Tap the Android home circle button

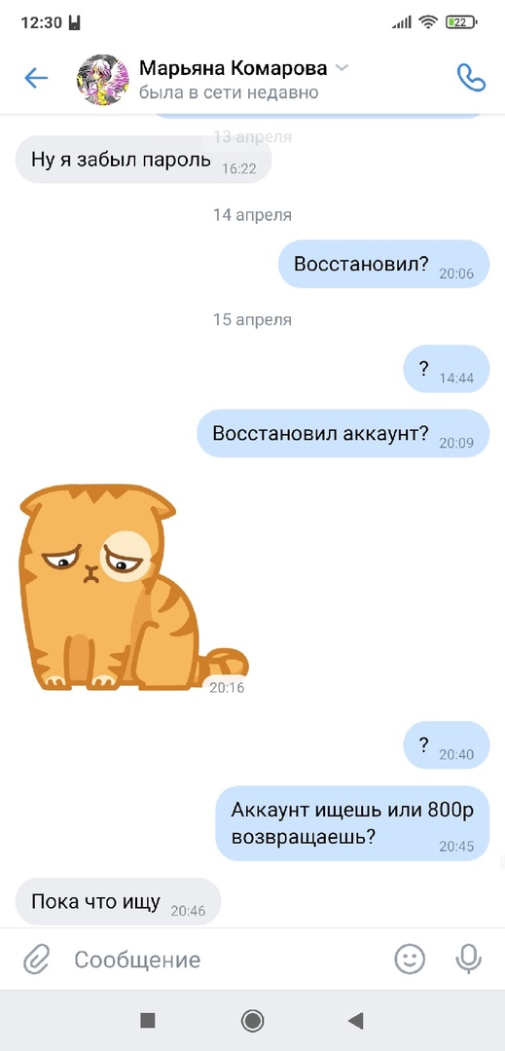click(x=253, y=1021)
